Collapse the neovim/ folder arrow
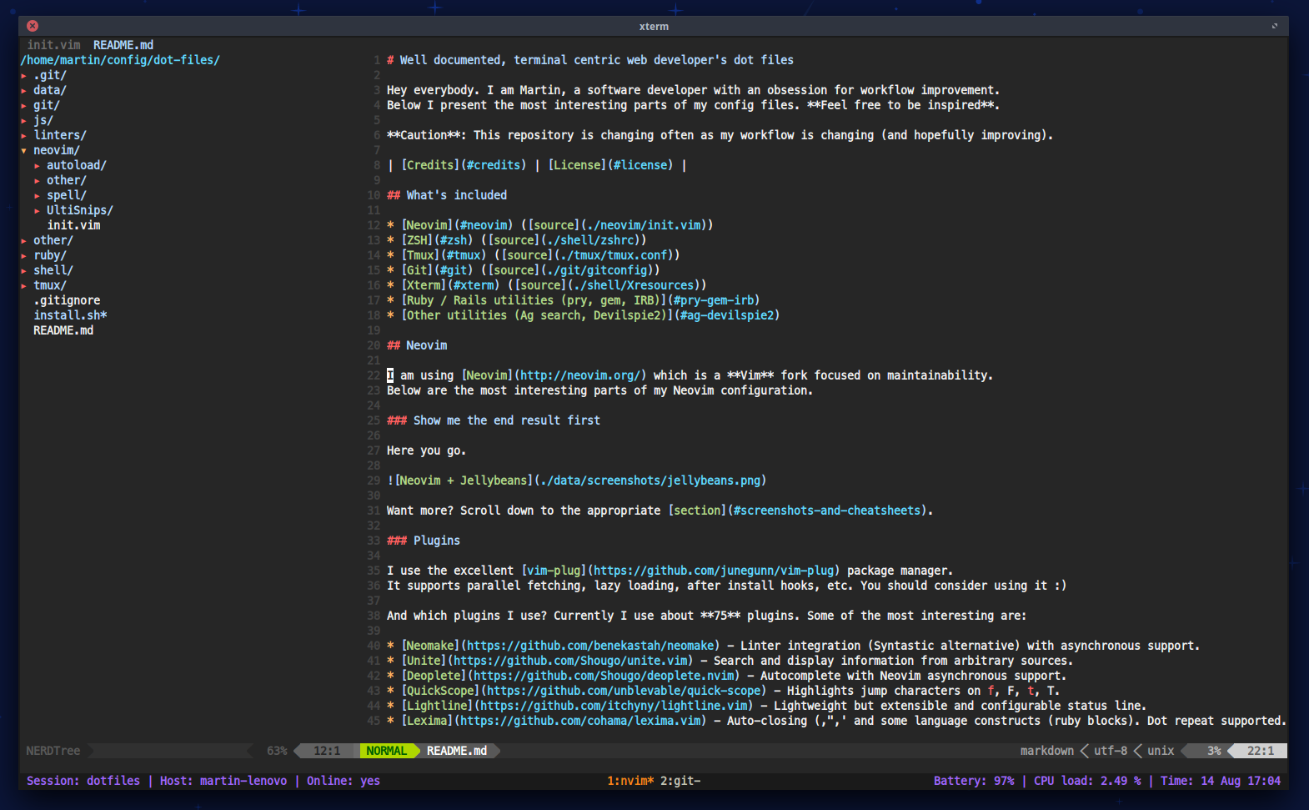The image size is (1309, 810). pos(24,151)
